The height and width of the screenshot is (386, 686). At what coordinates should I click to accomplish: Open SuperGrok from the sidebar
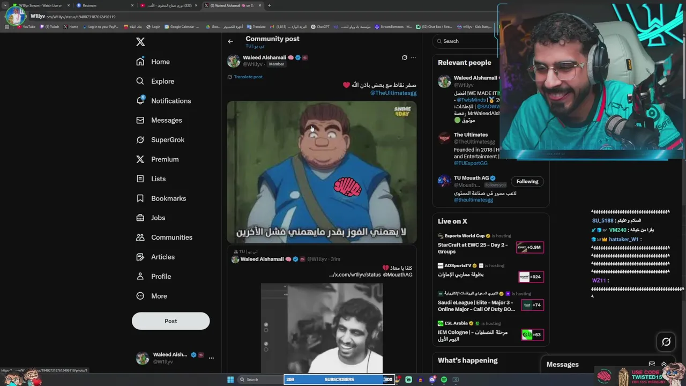pos(160,139)
